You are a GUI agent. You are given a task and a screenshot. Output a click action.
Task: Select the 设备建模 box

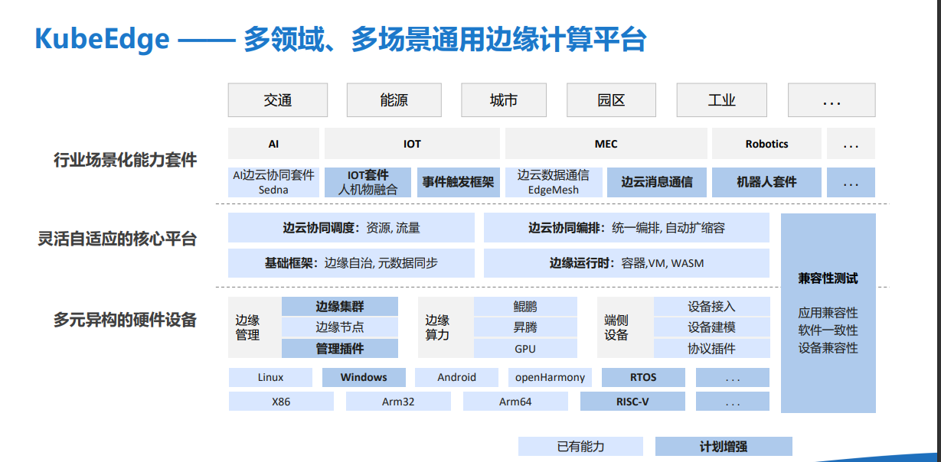(x=711, y=327)
